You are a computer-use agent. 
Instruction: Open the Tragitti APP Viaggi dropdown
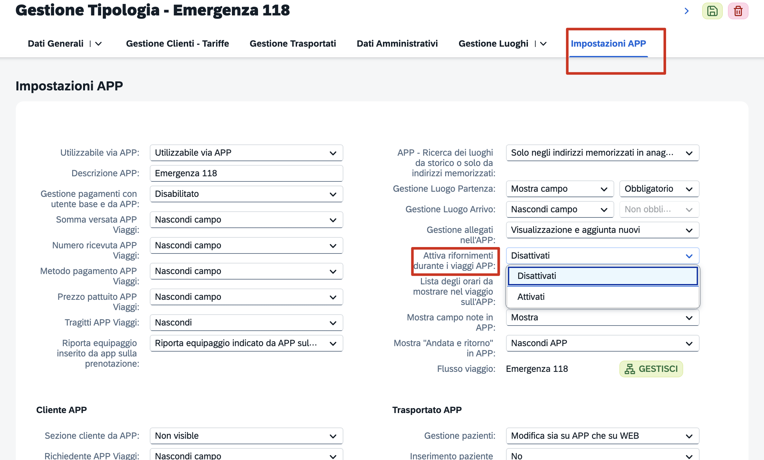(x=246, y=323)
